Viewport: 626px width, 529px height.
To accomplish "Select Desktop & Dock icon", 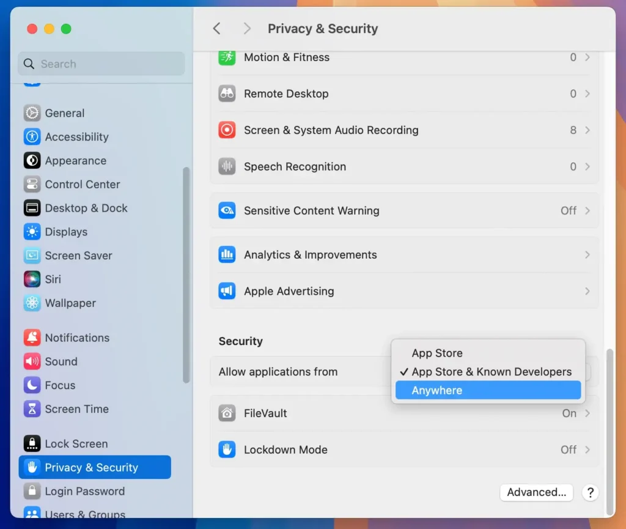I will pos(32,208).
